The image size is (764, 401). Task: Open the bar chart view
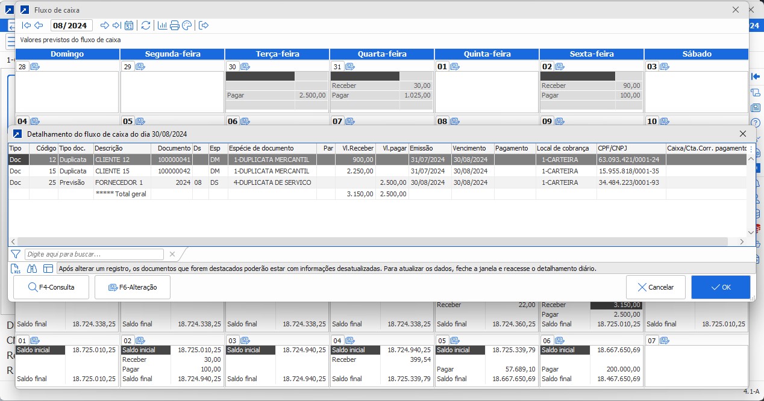click(x=162, y=25)
